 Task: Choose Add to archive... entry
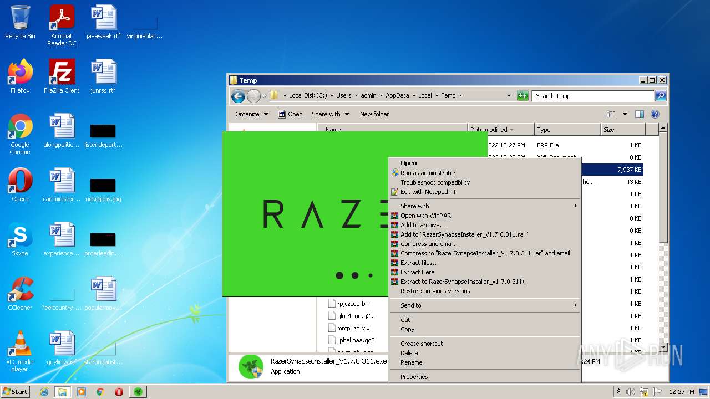(x=485, y=225)
